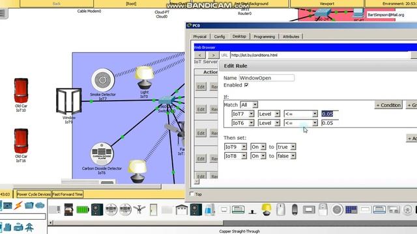The image size is (417, 234).
Task: Click the device palette horizontal scrollbar
Action: click(x=138, y=222)
